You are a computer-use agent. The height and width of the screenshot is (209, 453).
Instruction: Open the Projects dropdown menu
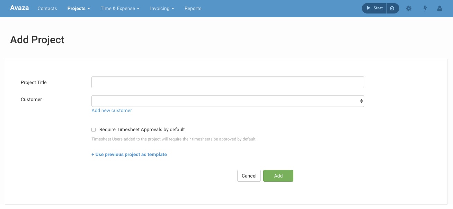(x=78, y=8)
